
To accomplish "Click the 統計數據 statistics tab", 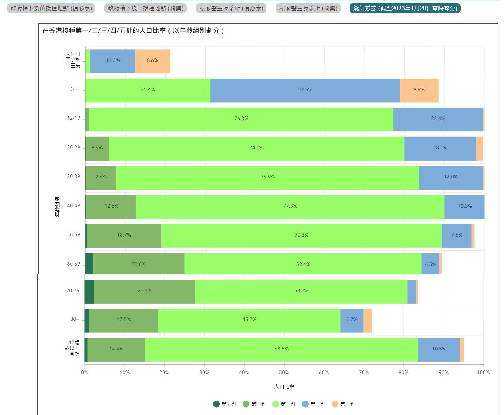I will pos(405,8).
